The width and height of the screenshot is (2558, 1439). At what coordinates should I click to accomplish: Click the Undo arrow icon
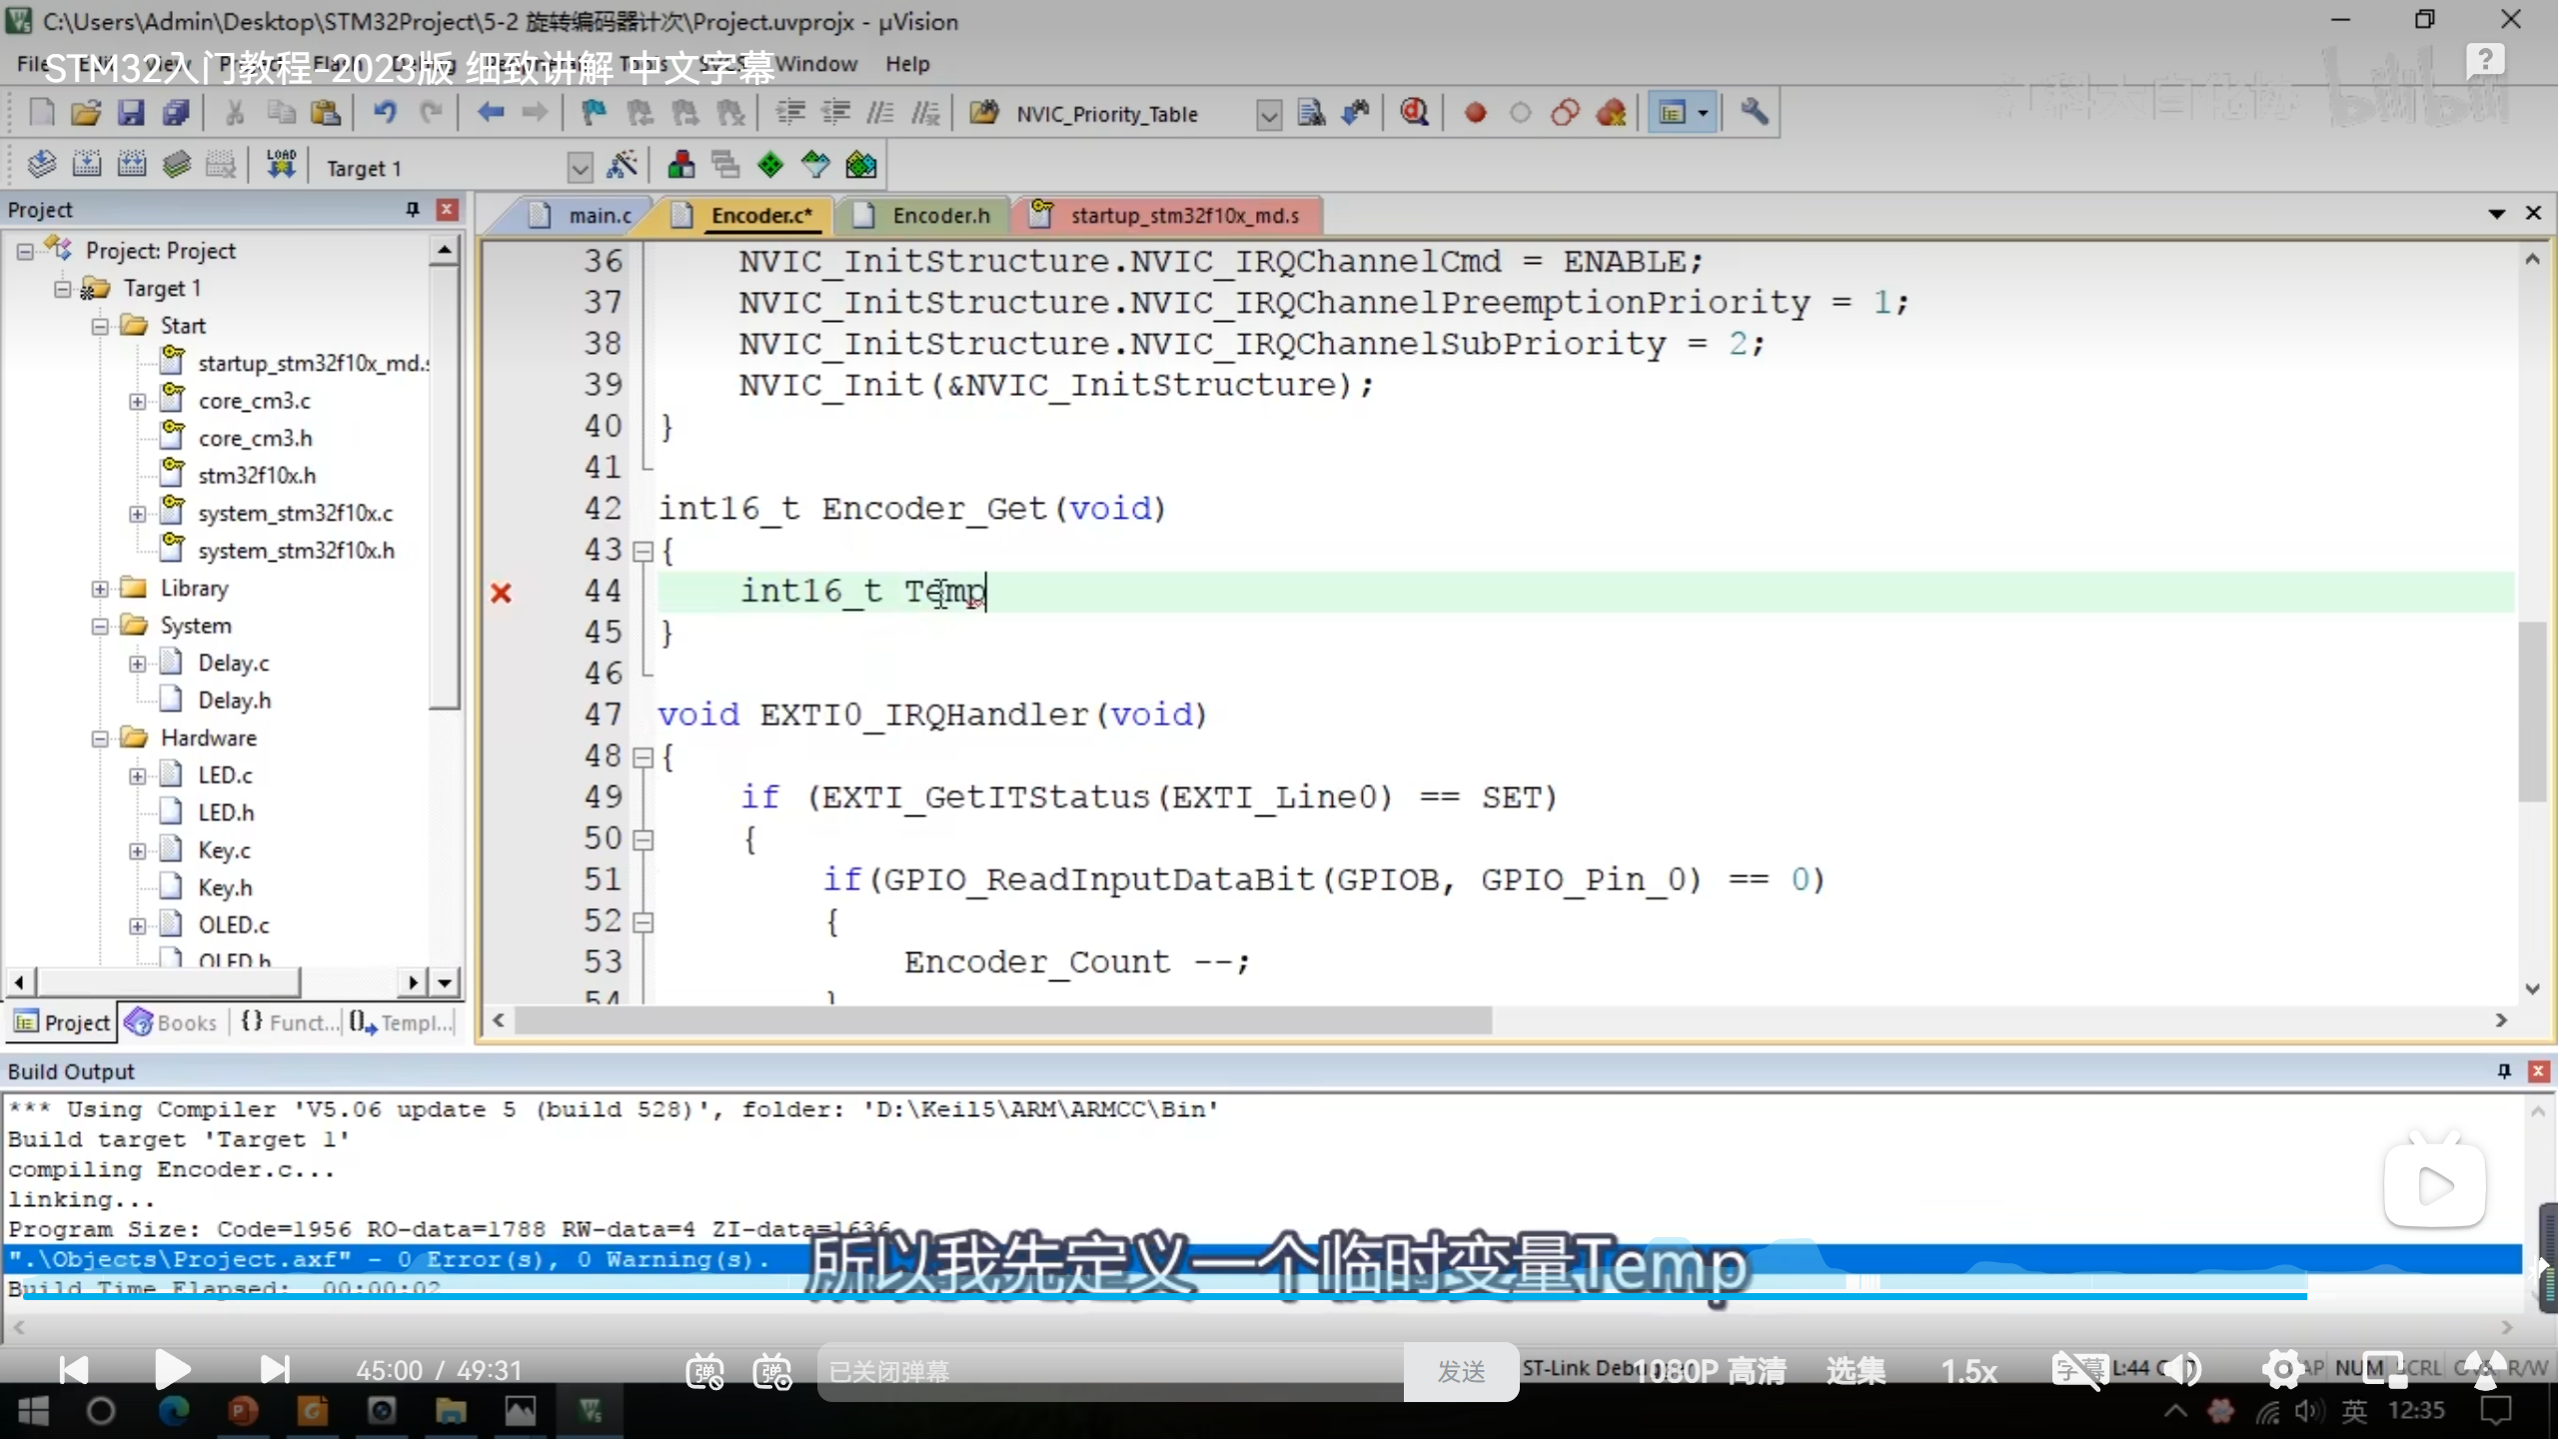pos(384,113)
